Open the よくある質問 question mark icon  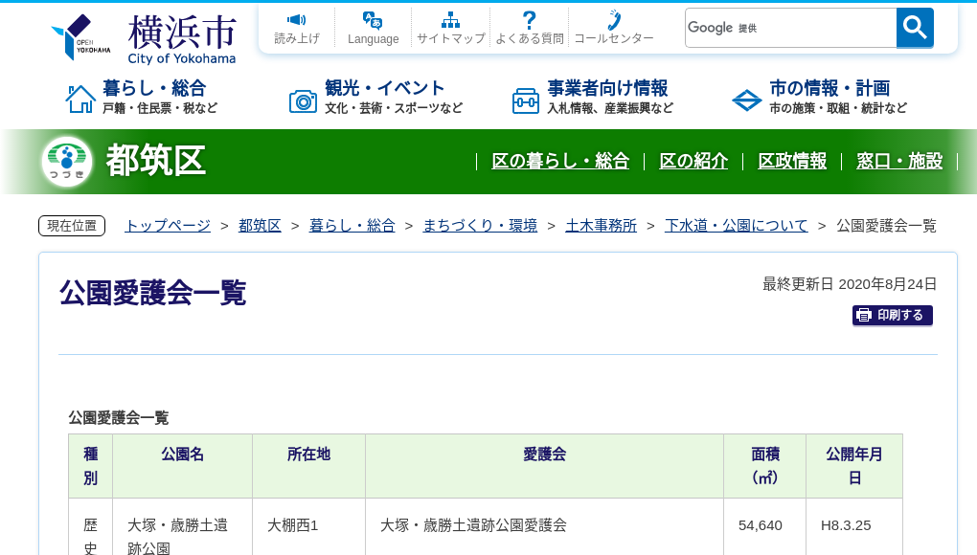[x=528, y=20]
